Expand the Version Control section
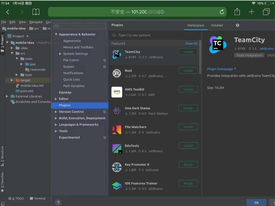This screenshot has width=275, height=206. pyautogui.click(x=56, y=112)
